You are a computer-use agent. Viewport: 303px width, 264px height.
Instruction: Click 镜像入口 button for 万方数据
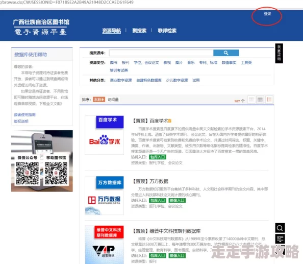pyautogui.click(x=177, y=200)
